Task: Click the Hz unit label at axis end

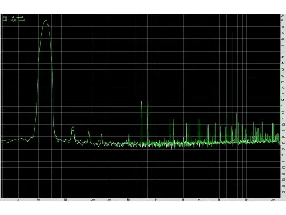Action: pos(281,200)
